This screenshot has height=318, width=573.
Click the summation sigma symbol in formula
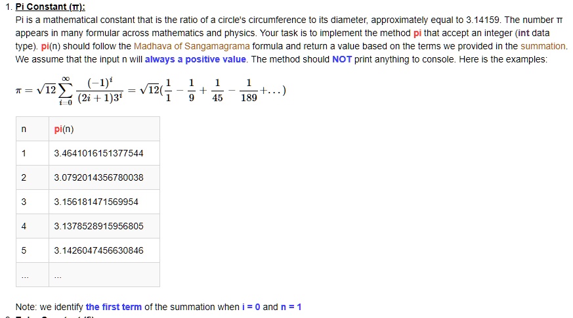pos(66,91)
